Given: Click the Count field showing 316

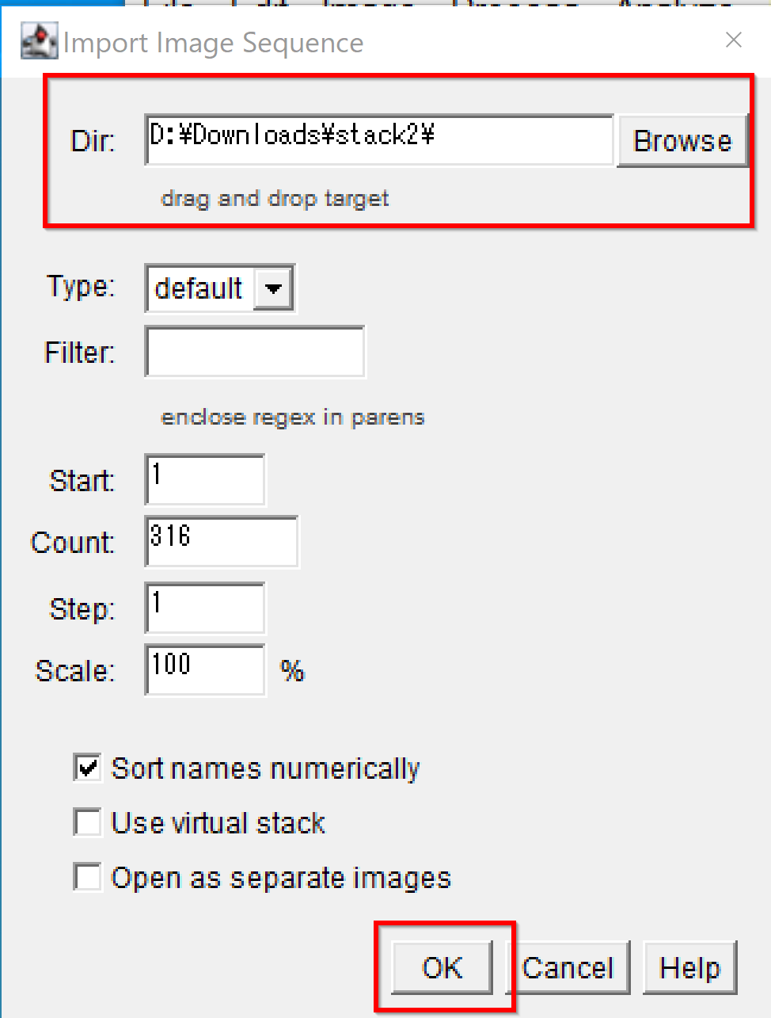Looking at the screenshot, I should coord(222,541).
